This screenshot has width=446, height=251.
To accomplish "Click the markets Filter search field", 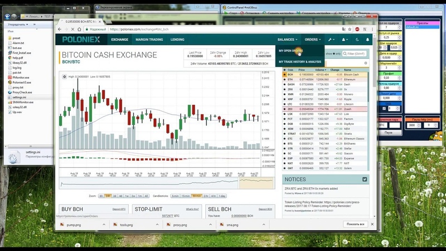I will coord(355,54).
